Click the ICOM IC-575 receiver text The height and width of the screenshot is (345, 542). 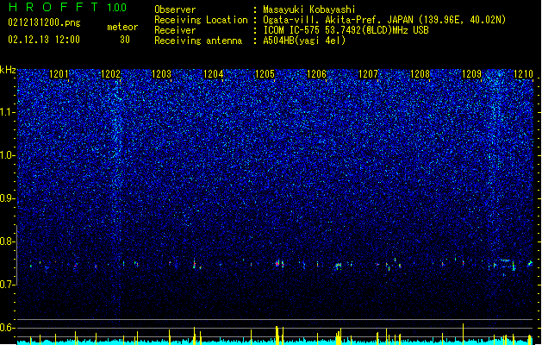pos(346,30)
